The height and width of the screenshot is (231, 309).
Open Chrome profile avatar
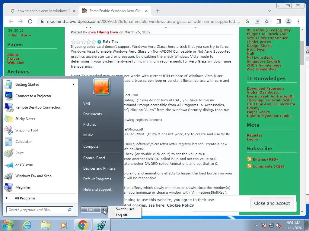(x=288, y=21)
